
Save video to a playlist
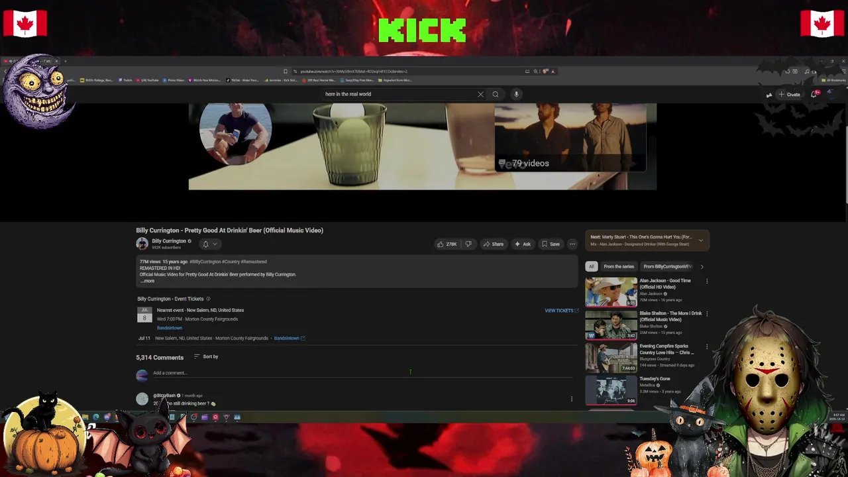point(551,244)
